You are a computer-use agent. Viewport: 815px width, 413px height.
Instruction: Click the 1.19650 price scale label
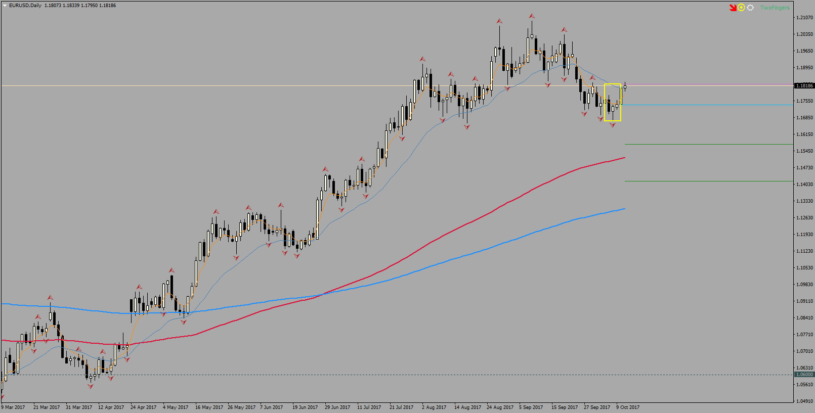(x=805, y=51)
